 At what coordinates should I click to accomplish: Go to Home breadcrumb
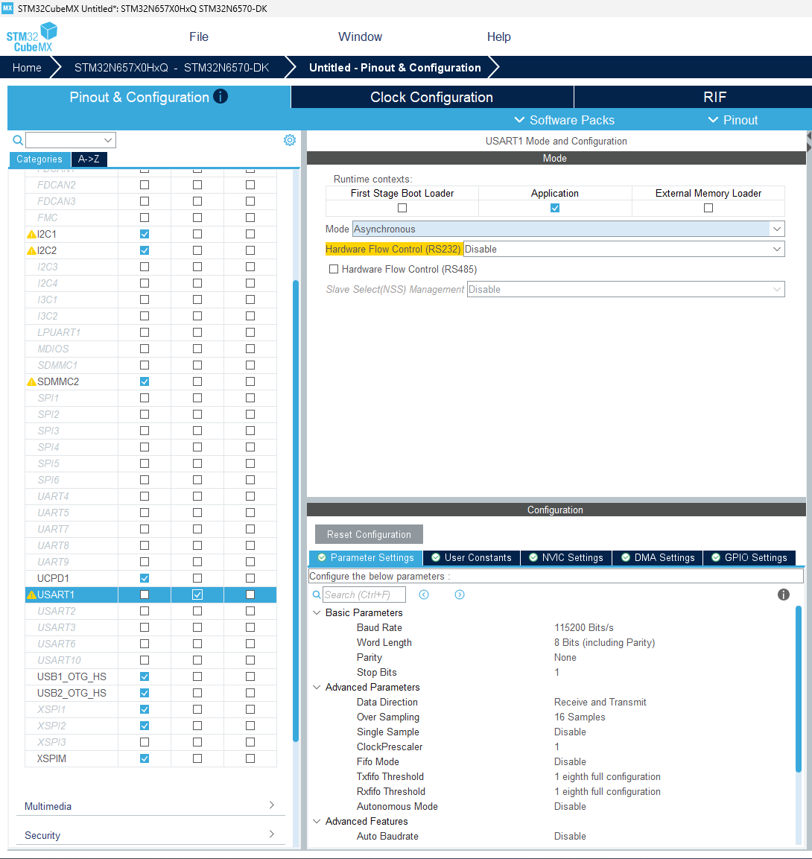27,67
